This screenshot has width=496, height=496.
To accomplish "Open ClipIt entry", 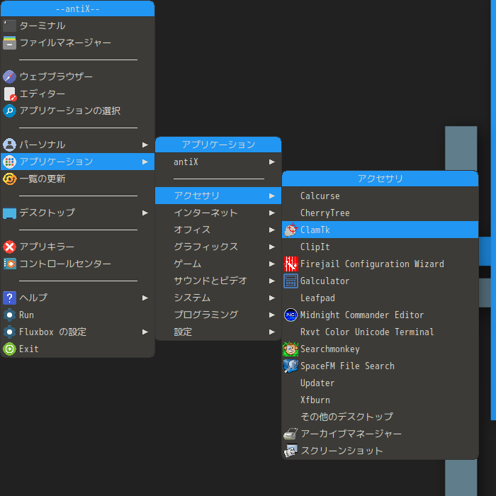I will point(380,247).
